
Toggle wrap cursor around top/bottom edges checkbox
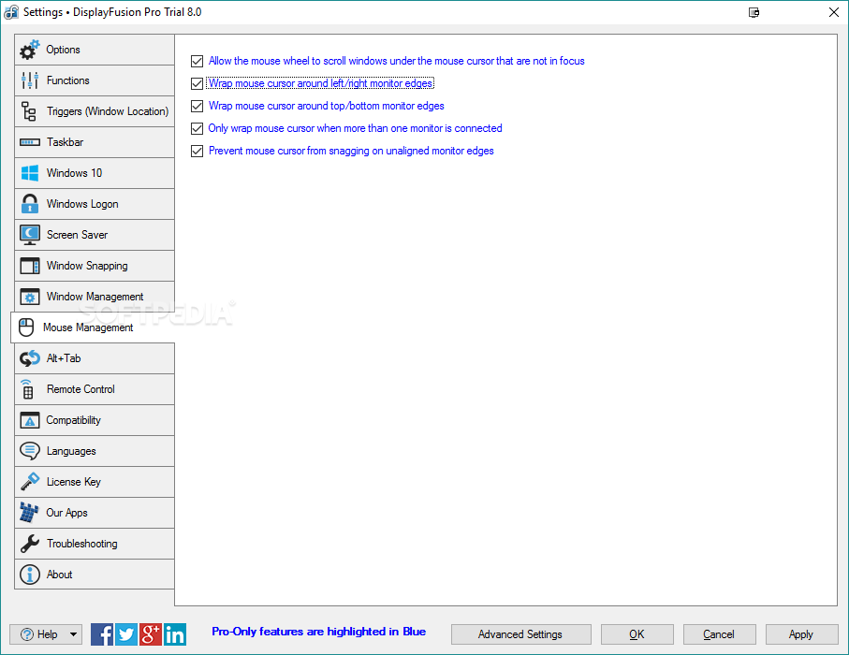pyautogui.click(x=198, y=106)
